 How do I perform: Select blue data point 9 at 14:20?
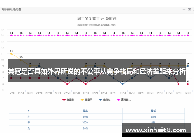pos(188,66)
